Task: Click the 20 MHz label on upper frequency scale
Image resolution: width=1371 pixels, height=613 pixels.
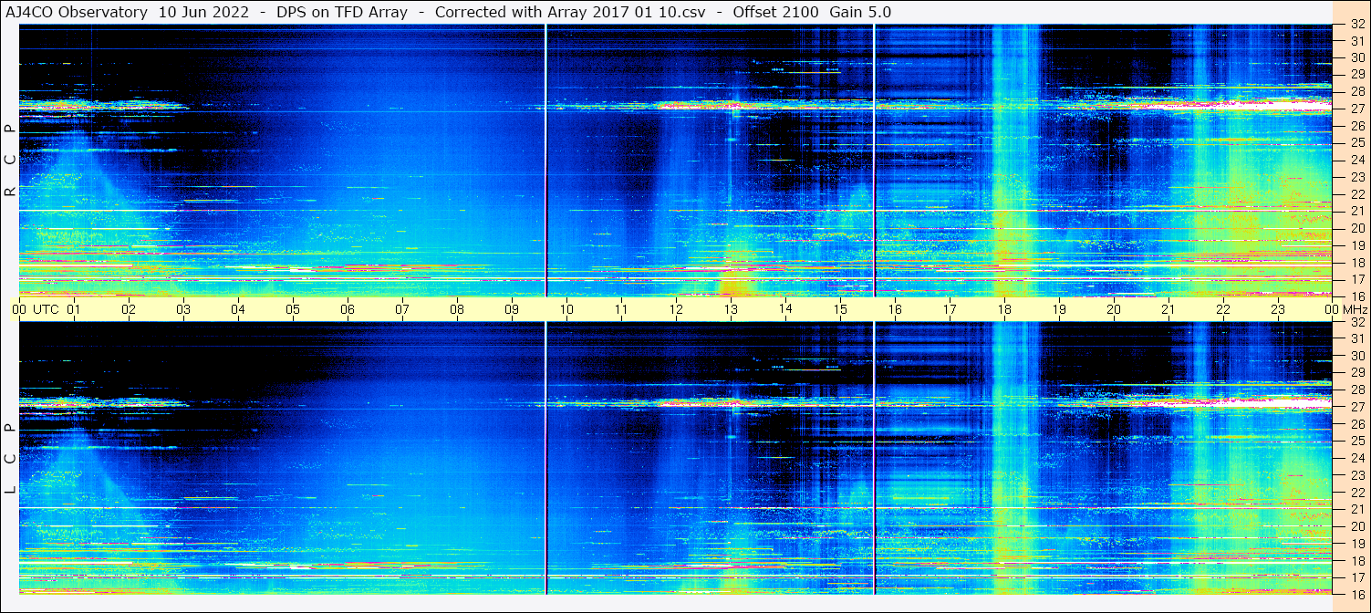Action: pyautogui.click(x=1356, y=228)
